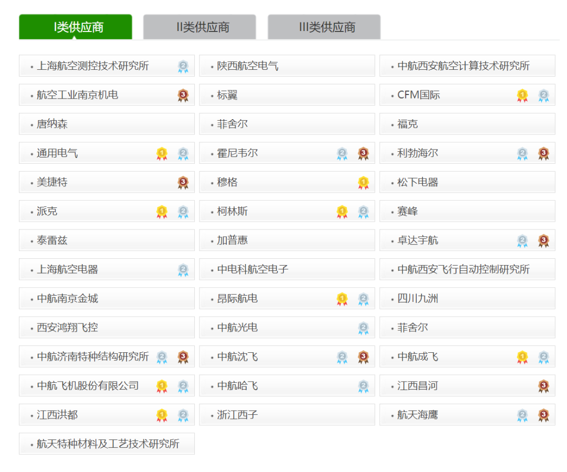This screenshot has height=472, width=567.
Task: Open supplier 四川九洲
Action: [x=467, y=298]
